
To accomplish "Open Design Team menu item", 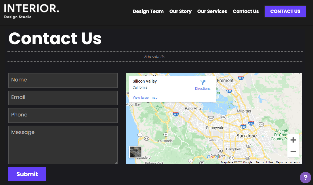I will pyautogui.click(x=148, y=11).
